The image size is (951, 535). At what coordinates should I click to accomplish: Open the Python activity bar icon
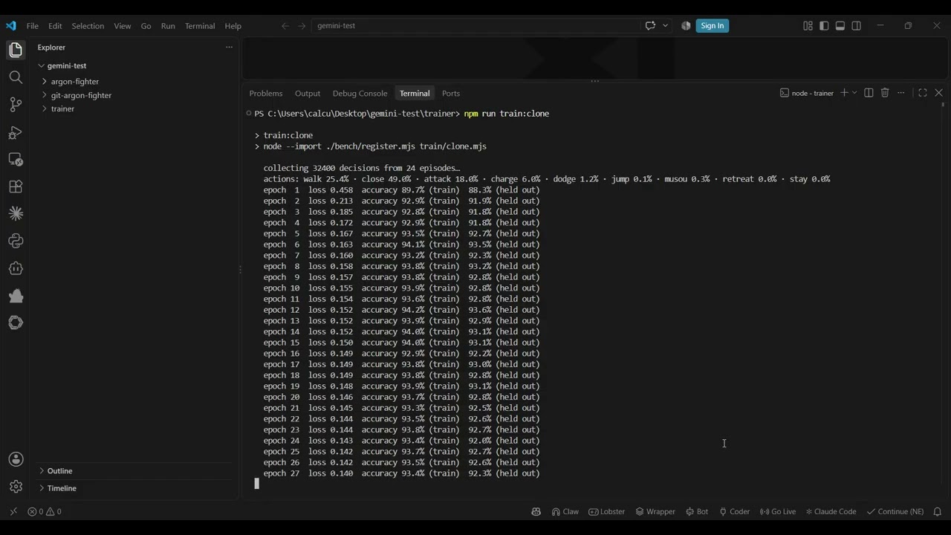pos(16,241)
